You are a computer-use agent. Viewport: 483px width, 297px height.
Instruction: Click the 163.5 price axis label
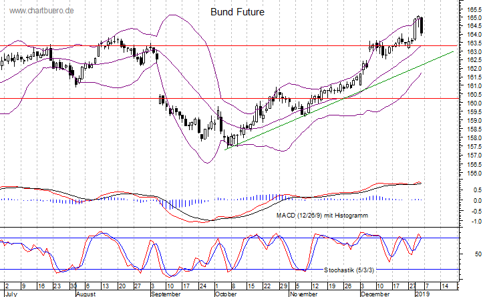point(474,43)
